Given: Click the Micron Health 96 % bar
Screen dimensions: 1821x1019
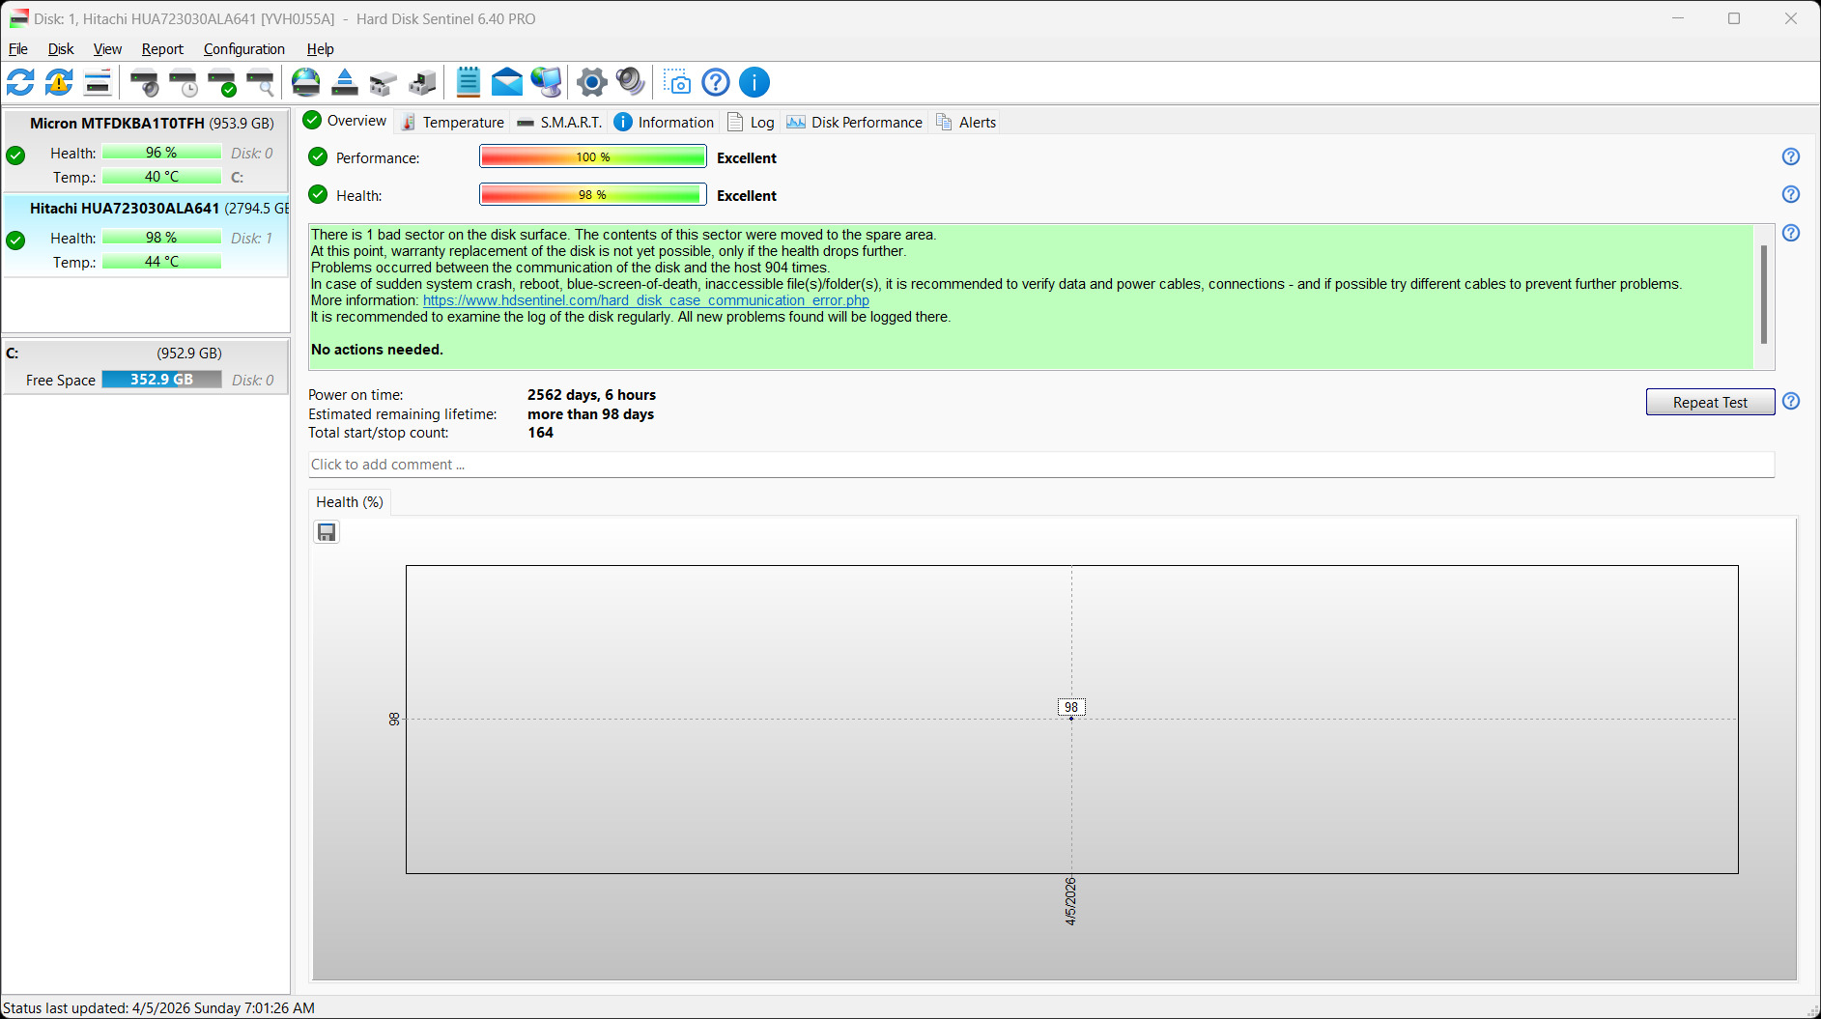Looking at the screenshot, I should 161,153.
